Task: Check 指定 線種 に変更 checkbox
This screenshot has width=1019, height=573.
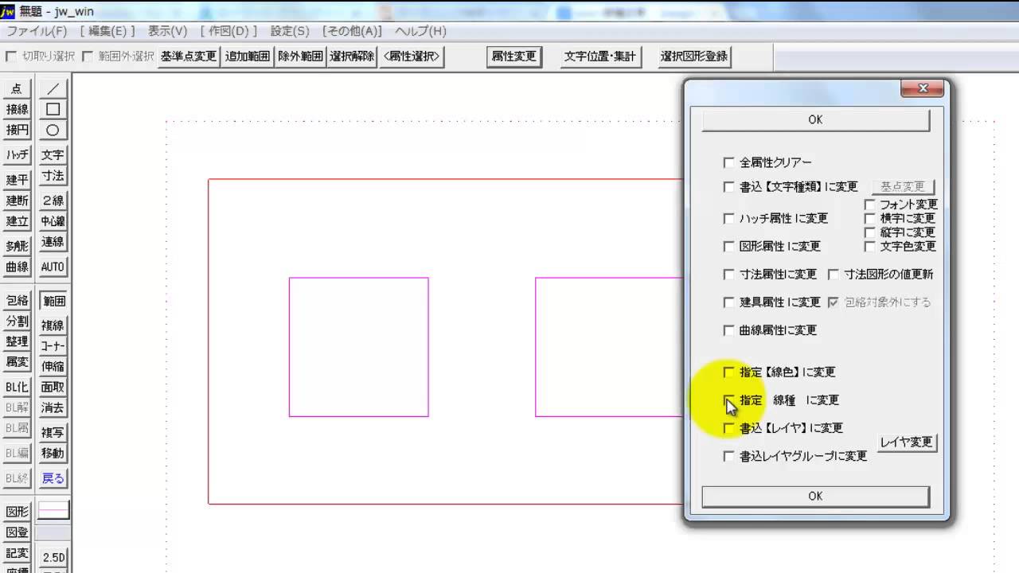Action: coord(728,400)
